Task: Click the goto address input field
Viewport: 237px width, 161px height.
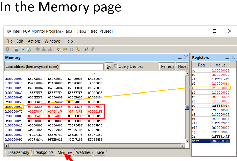Action: coord(82,66)
